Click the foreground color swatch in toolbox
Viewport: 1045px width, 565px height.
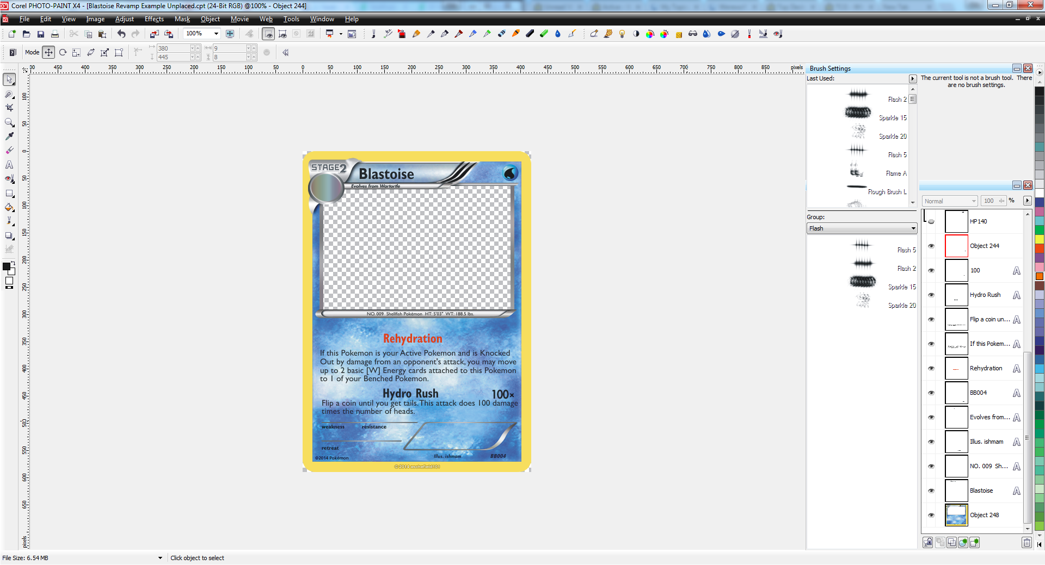7,266
